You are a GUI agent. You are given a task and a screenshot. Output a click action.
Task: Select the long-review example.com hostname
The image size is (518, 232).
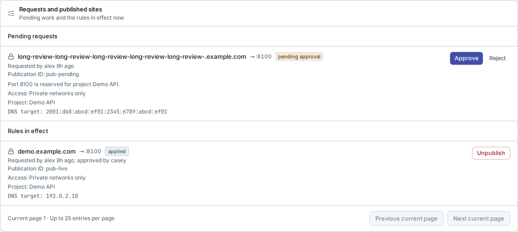[132, 57]
